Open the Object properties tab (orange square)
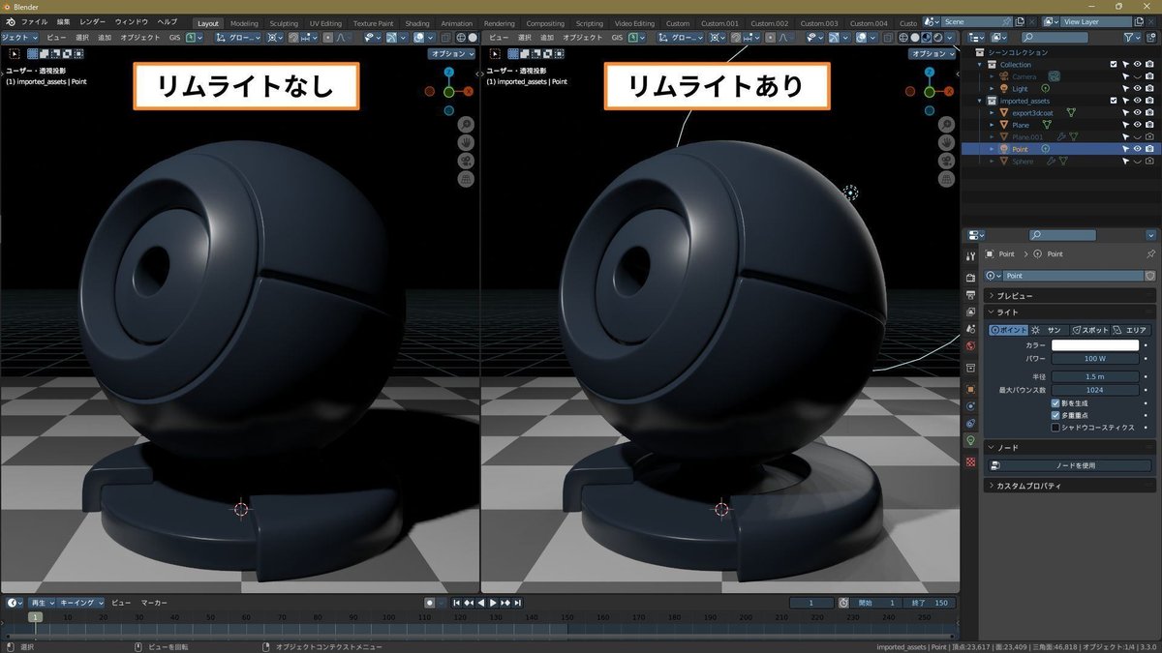 tap(971, 389)
